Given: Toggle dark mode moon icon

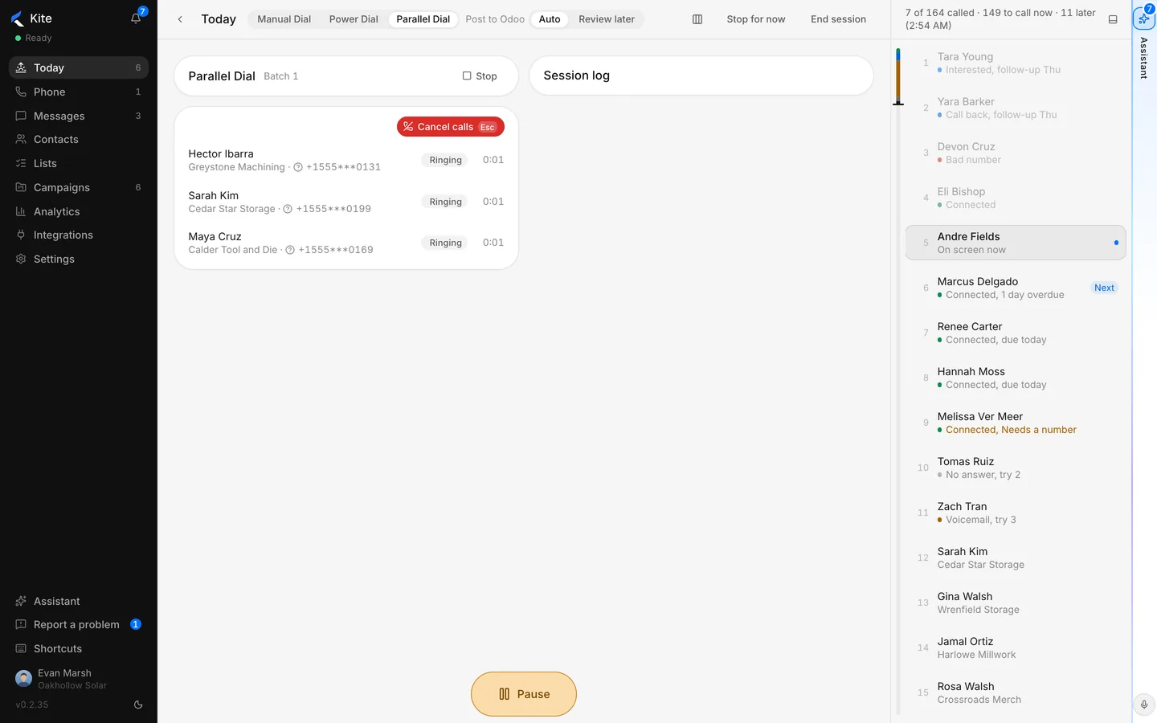Looking at the screenshot, I should coord(138,705).
